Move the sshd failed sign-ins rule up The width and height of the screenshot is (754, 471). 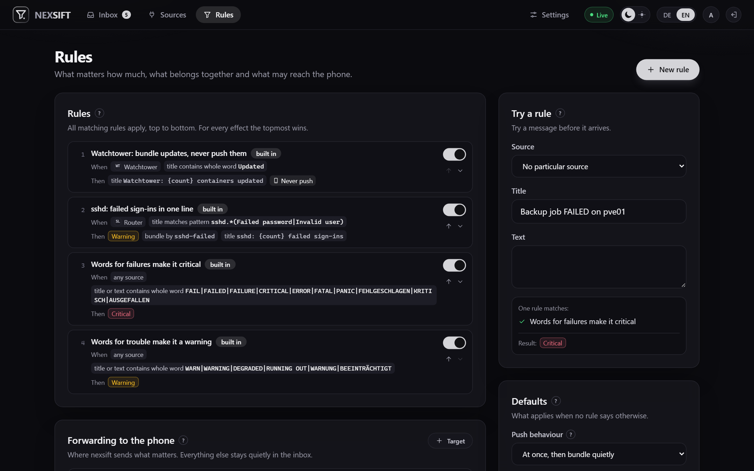(449, 226)
